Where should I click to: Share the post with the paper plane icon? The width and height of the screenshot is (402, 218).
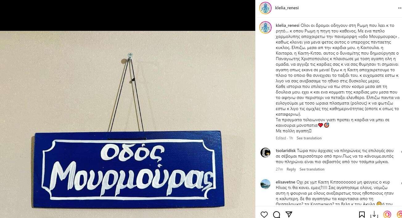coord(289,214)
